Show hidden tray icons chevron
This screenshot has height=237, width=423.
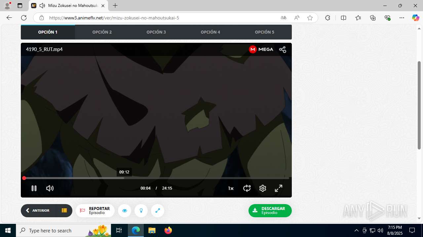click(356, 230)
